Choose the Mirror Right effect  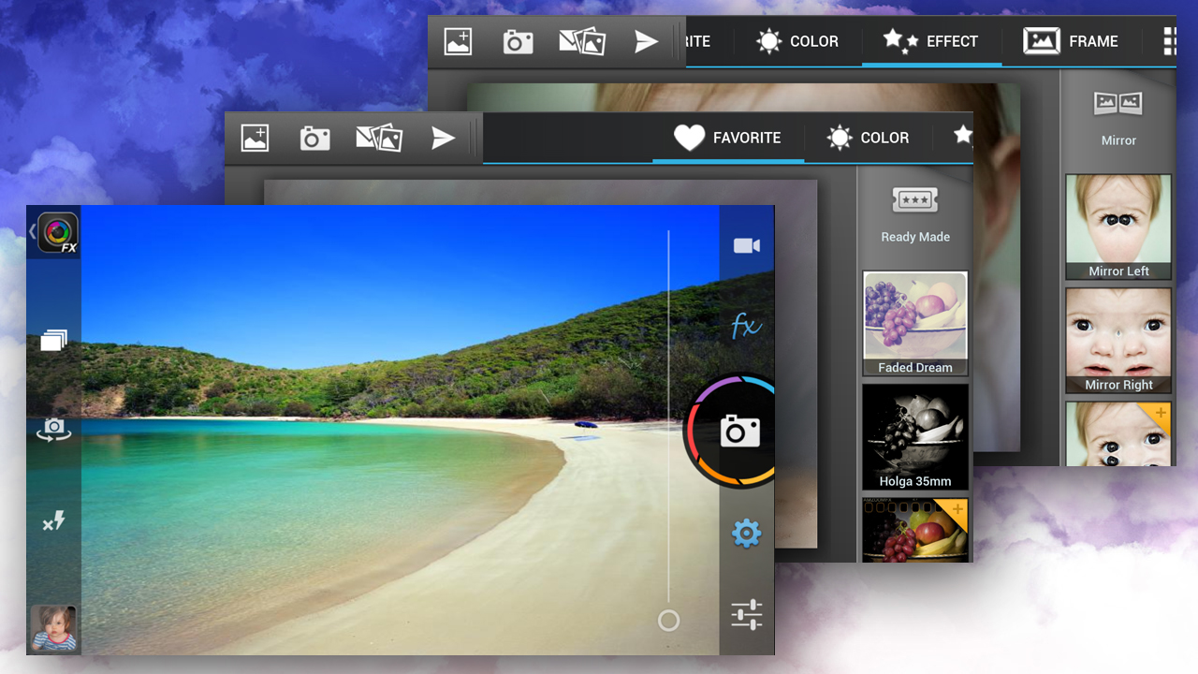click(x=1118, y=340)
